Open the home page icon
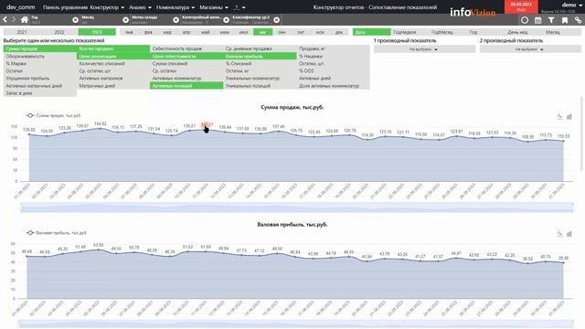 pos(25,19)
